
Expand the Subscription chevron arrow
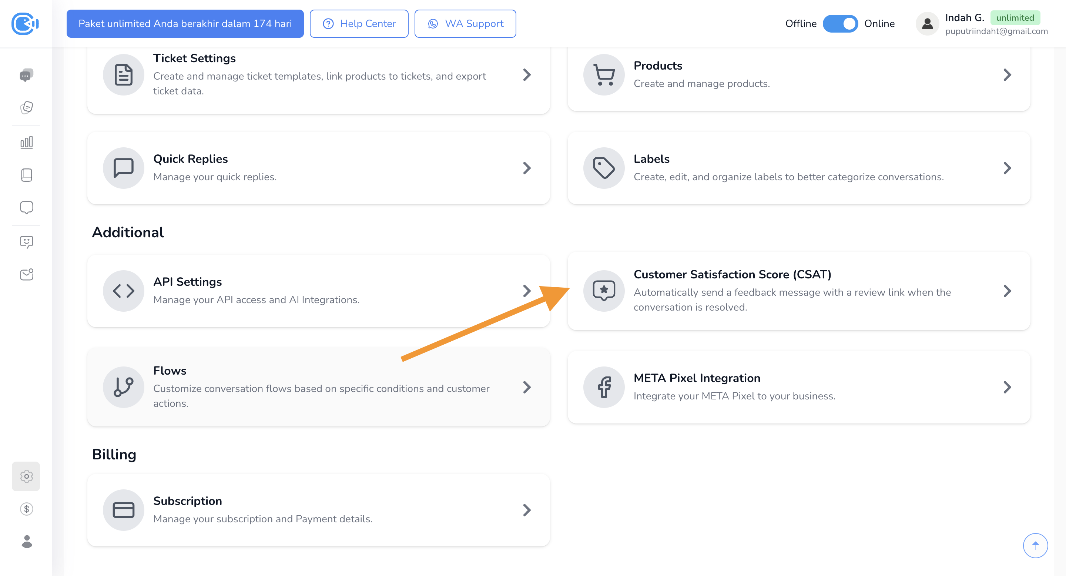526,510
